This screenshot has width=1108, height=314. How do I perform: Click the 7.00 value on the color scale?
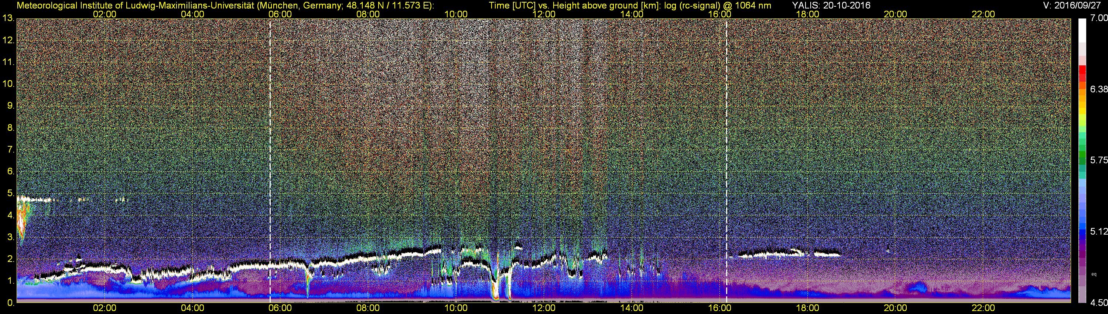coord(1098,18)
